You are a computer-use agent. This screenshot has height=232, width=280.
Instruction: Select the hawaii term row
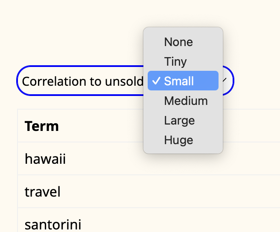pos(149,159)
